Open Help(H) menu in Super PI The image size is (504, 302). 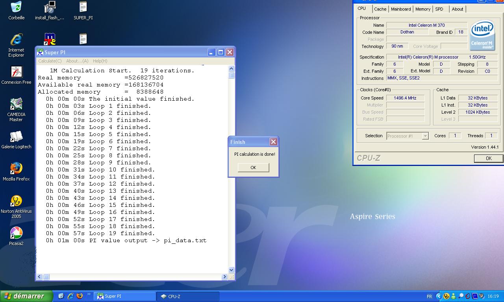click(100, 61)
